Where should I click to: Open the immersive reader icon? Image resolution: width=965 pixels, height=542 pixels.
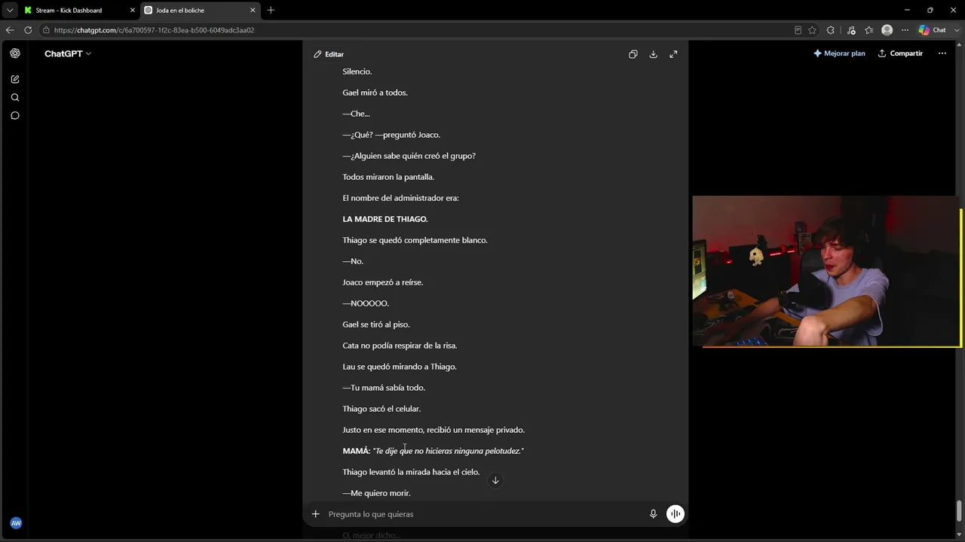[798, 30]
